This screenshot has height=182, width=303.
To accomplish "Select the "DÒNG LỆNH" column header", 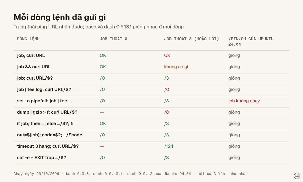I will click(x=28, y=39).
